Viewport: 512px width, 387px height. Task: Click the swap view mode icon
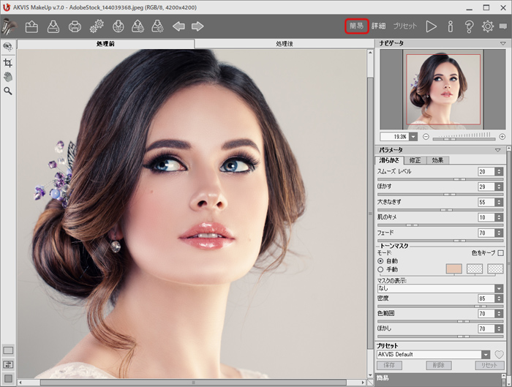(8, 364)
